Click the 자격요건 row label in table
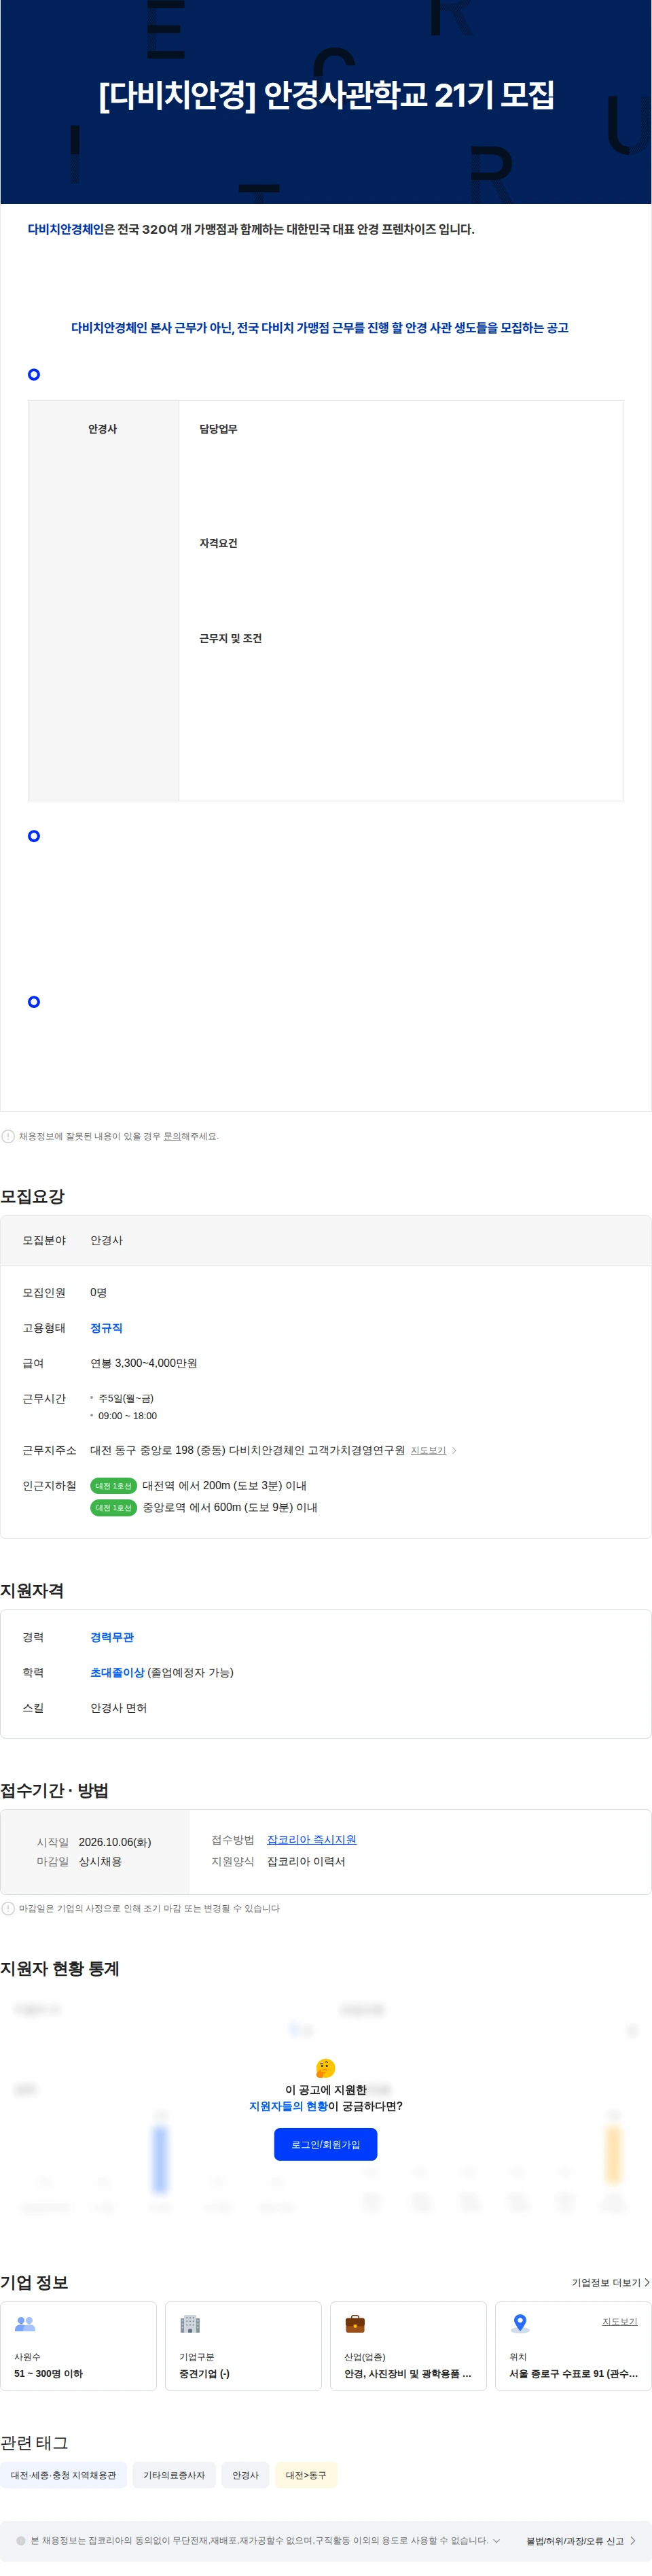652x2576 pixels. pyautogui.click(x=218, y=543)
